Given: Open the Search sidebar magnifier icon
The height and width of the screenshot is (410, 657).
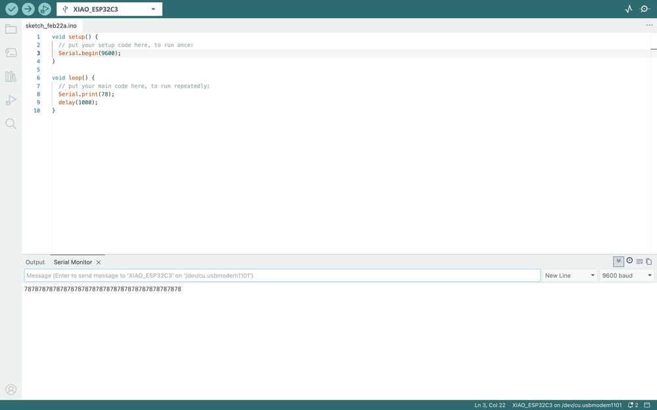Looking at the screenshot, I should tap(11, 123).
